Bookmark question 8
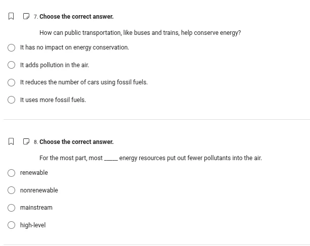The width and height of the screenshot is (310, 246). point(11,142)
